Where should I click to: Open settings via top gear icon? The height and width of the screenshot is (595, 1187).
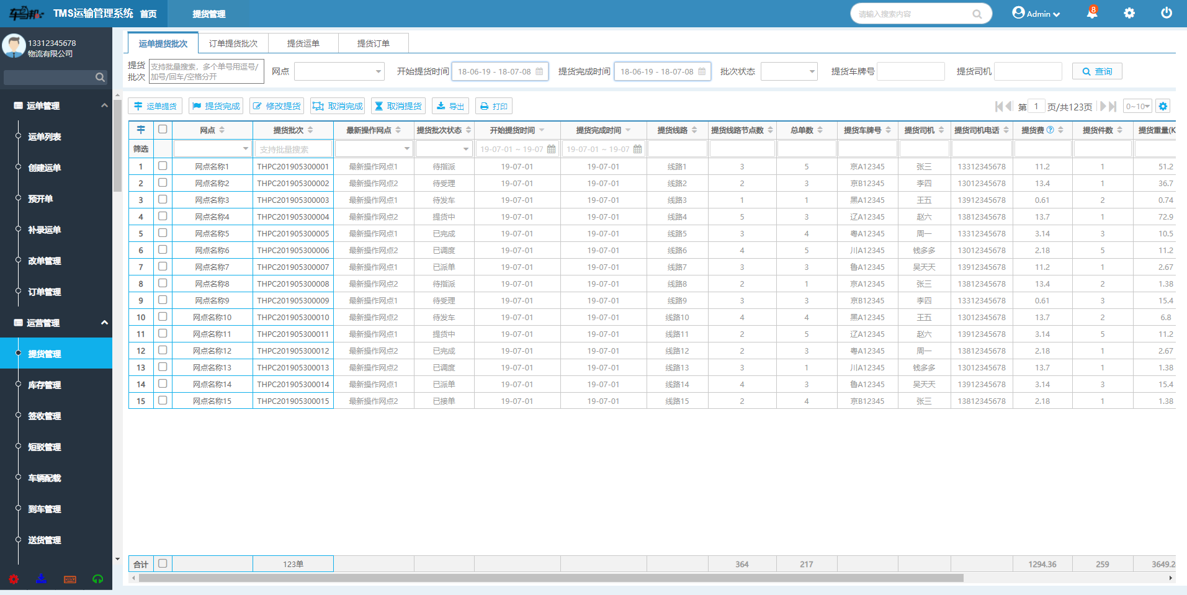pyautogui.click(x=1129, y=13)
